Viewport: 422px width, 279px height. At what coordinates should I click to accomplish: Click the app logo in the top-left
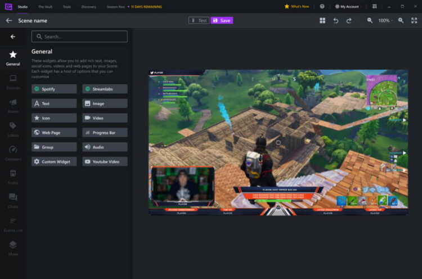(8, 6)
